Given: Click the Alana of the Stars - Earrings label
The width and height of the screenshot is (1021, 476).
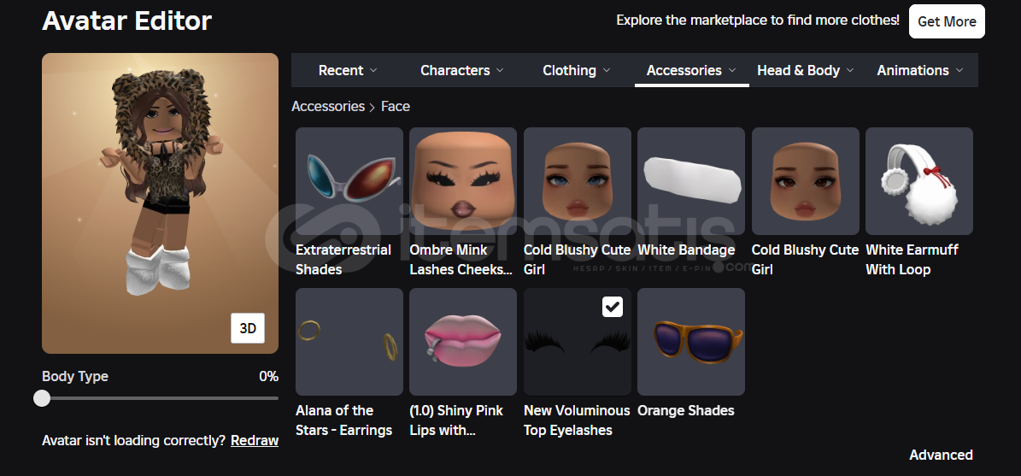Looking at the screenshot, I should coord(343,420).
